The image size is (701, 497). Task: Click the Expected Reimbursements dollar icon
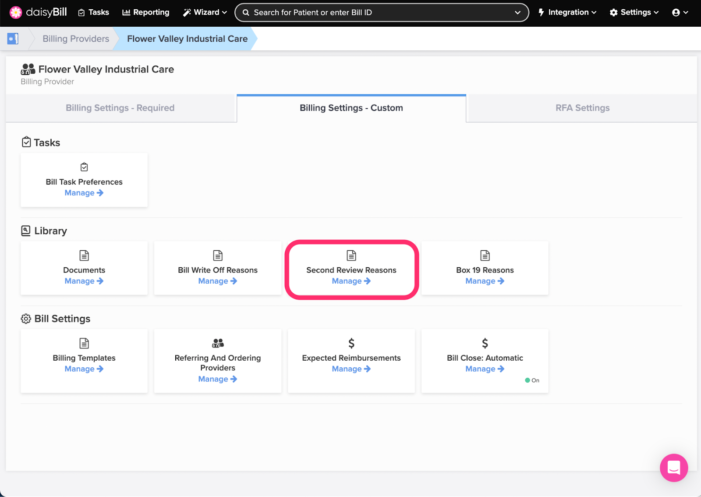pos(351,343)
